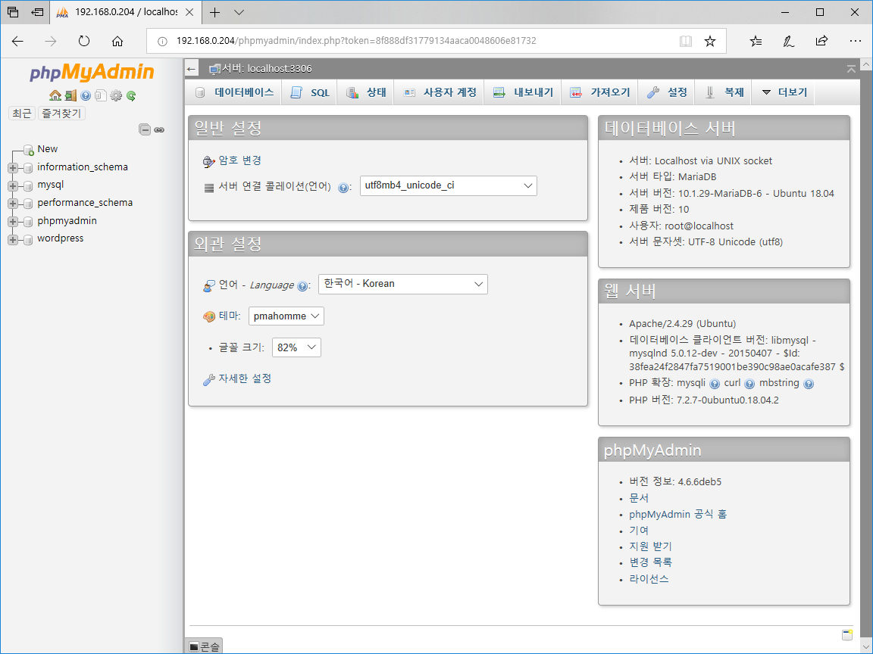Set these tabs aside

pyautogui.click(x=37, y=12)
